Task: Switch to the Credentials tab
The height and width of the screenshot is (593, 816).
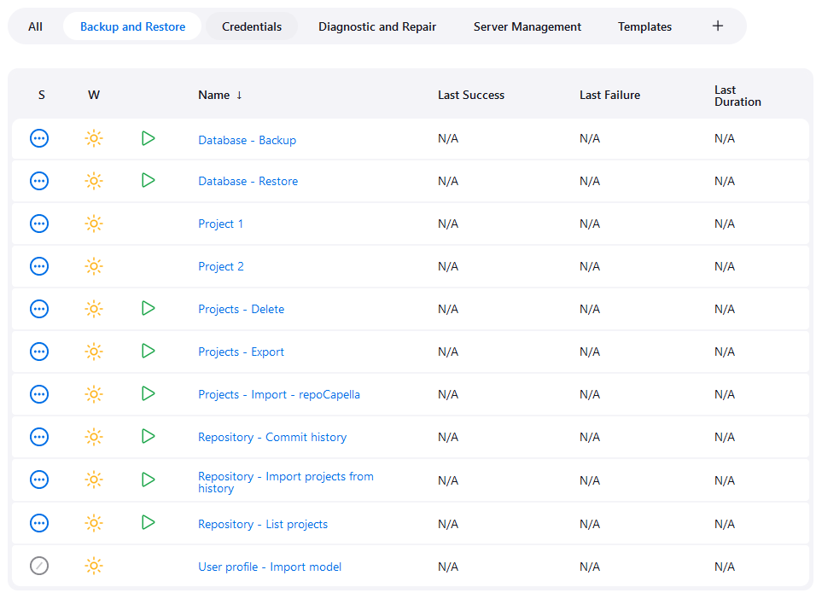Action: point(252,26)
